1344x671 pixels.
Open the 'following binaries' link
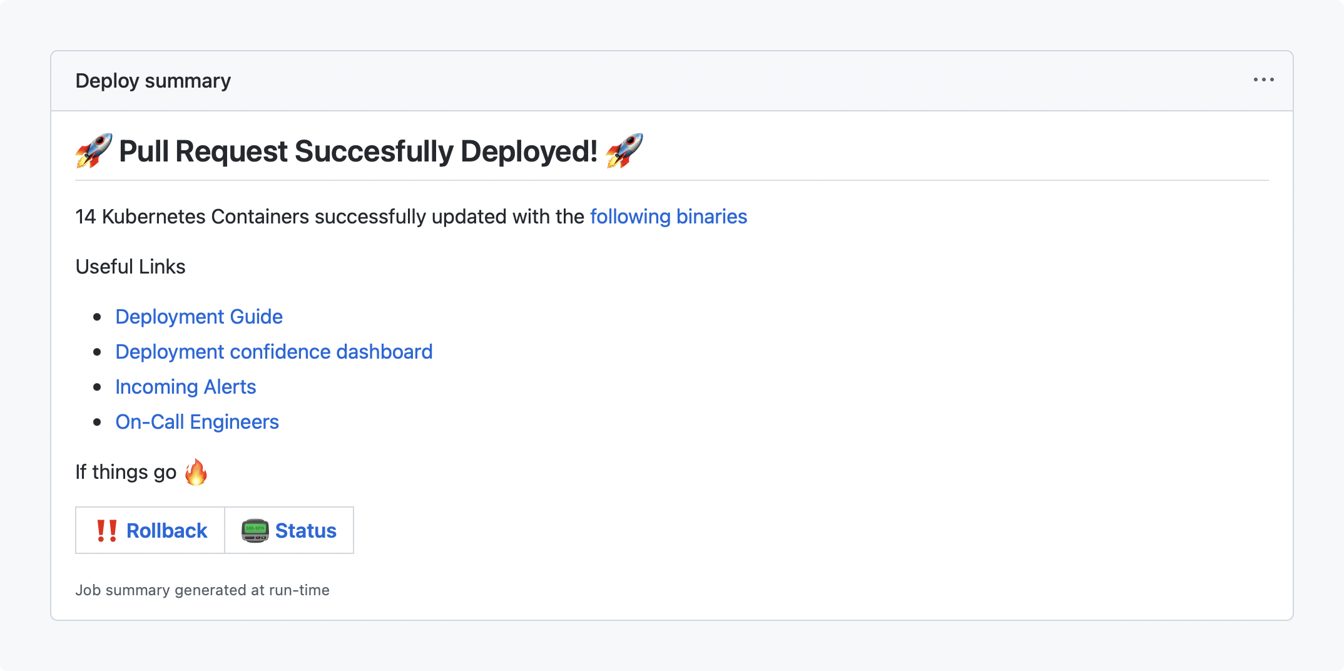pos(668,217)
